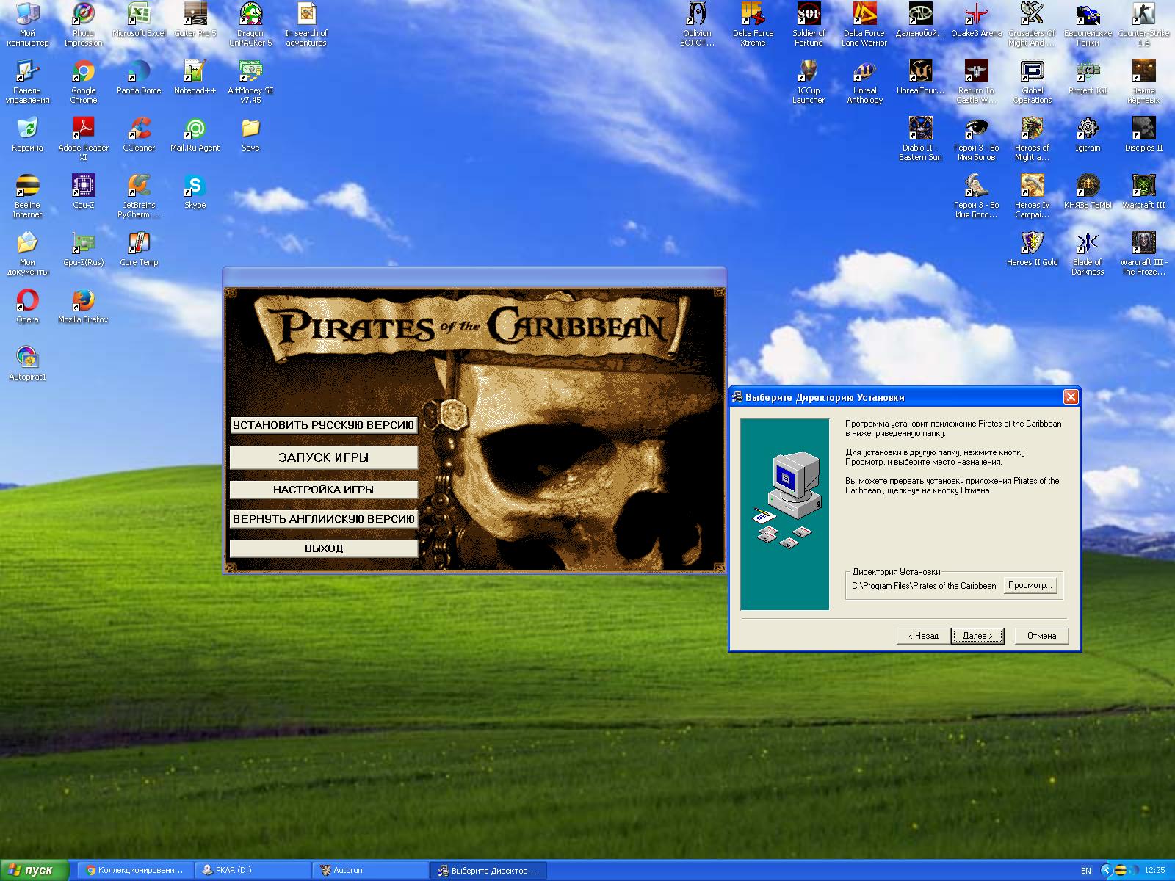Select the Mozilla Firefox desktop icon

(83, 306)
